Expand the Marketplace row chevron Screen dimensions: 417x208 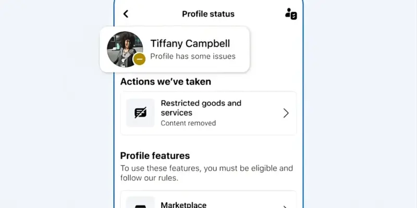[x=285, y=206]
